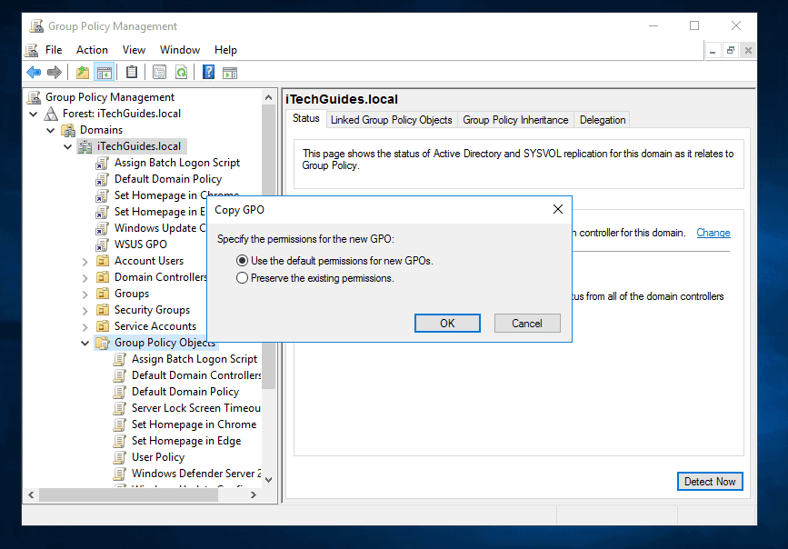Expand the Account Users OU
This screenshot has height=549, width=788.
85,262
